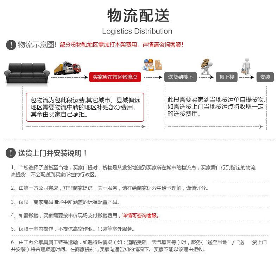Click item 3 仅限于商家商品描述

point(65,202)
